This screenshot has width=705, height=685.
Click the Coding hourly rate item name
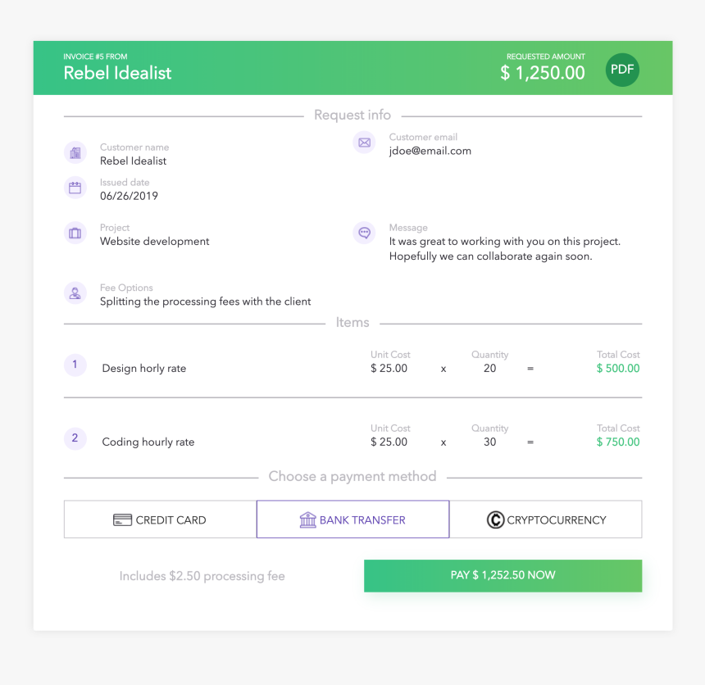(x=148, y=442)
